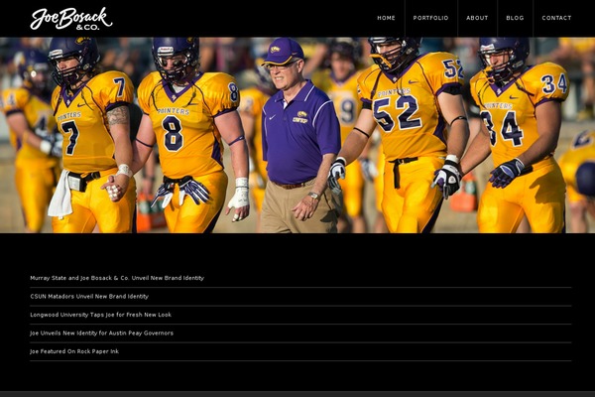Click the Joe Bosack & Co. logo
This screenshot has width=595, height=397.
point(71,19)
